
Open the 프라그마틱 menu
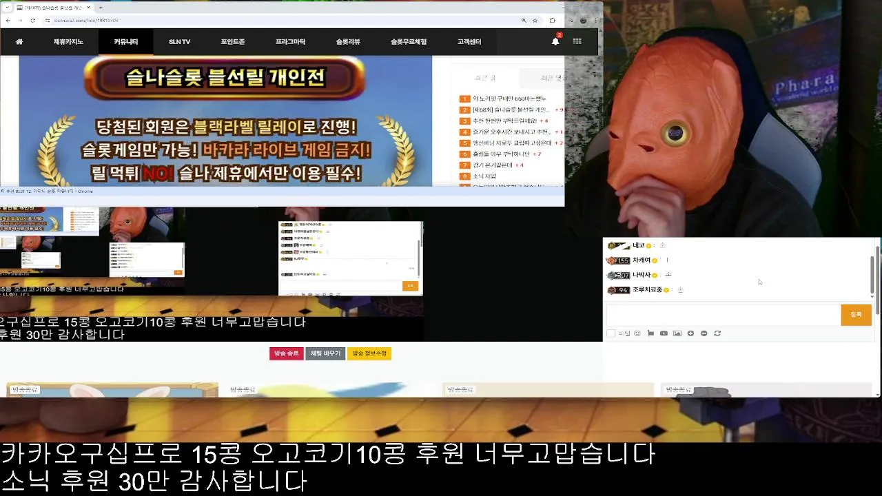pyautogui.click(x=290, y=42)
